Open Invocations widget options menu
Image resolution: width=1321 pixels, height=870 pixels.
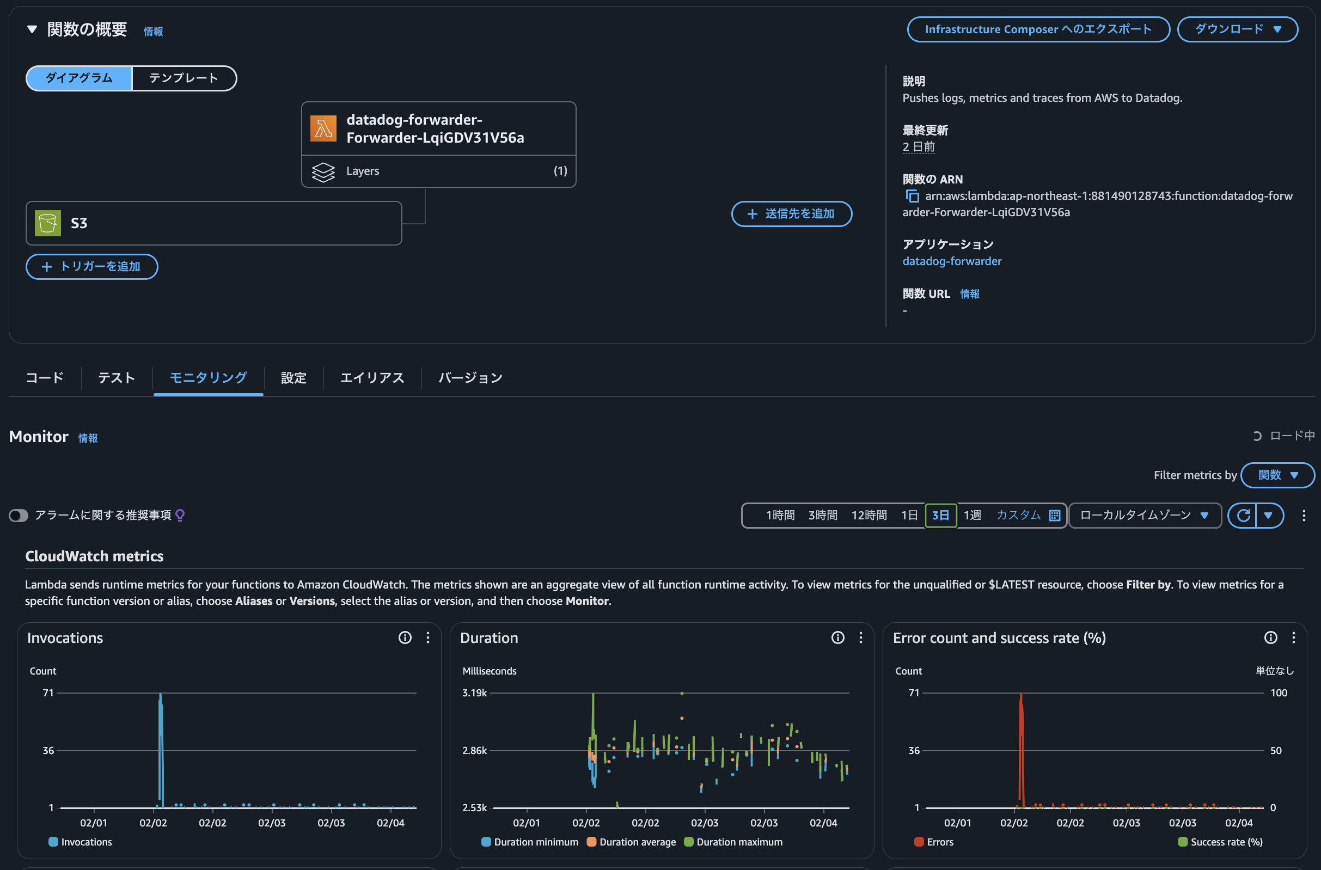click(428, 638)
